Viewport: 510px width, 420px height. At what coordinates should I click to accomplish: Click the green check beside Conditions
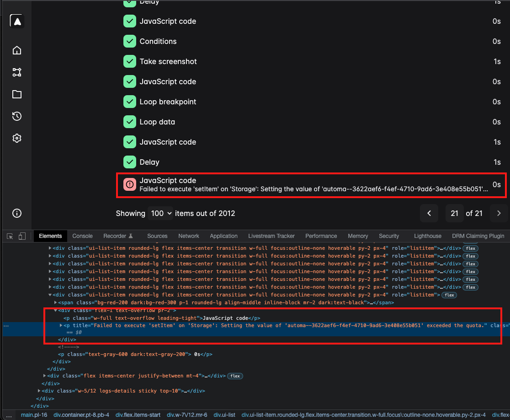pyautogui.click(x=130, y=41)
